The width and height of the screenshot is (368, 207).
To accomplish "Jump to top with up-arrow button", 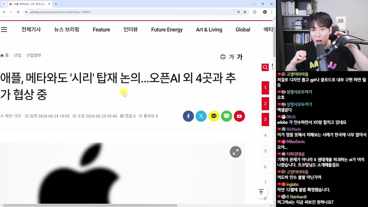I will point(261,192).
